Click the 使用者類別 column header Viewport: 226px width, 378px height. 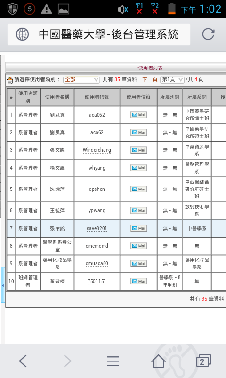pos(28,97)
